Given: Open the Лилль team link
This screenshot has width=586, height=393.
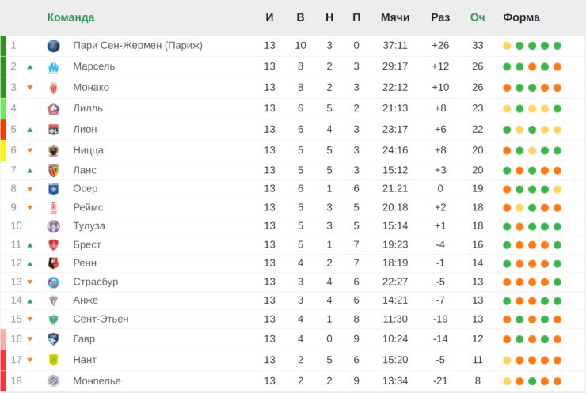Looking at the screenshot, I should [88, 108].
